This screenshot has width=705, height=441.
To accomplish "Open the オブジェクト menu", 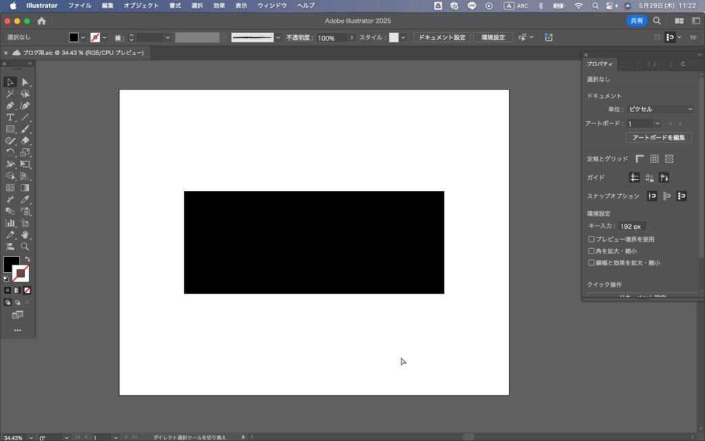I will [141, 6].
